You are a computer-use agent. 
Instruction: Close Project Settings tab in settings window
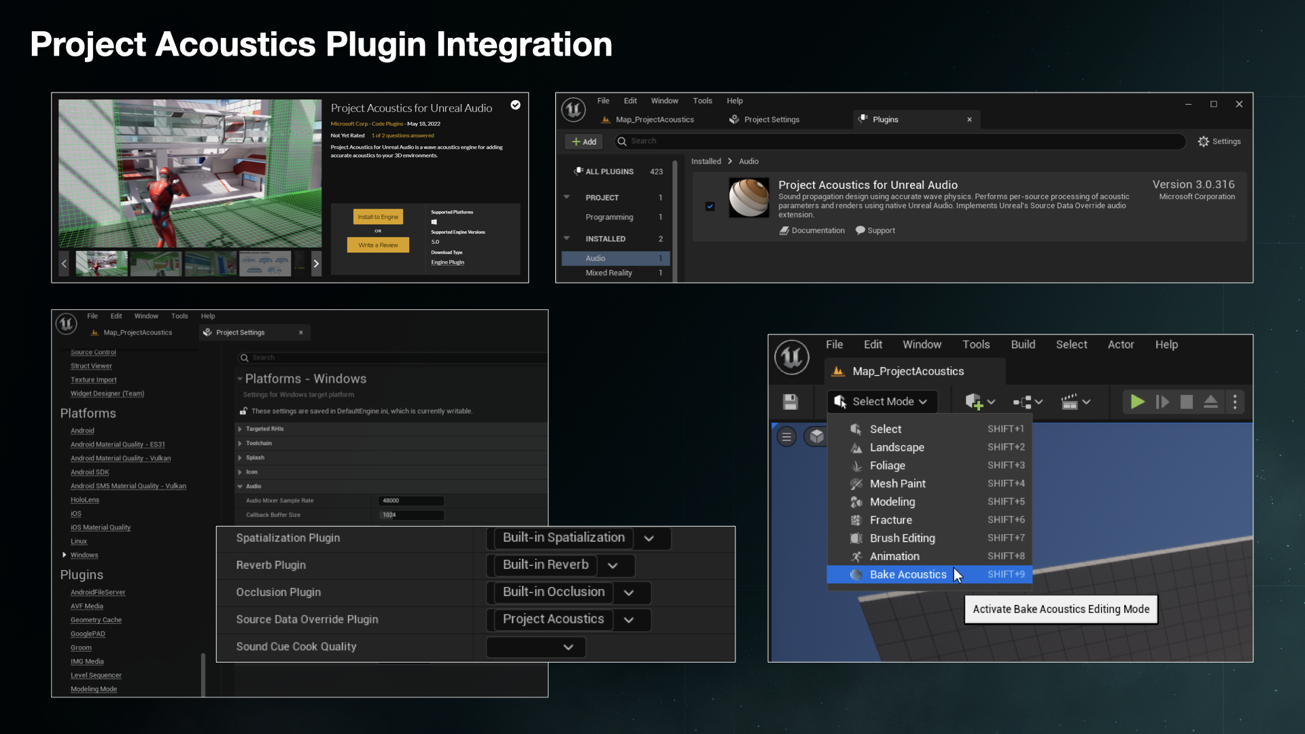[301, 332]
